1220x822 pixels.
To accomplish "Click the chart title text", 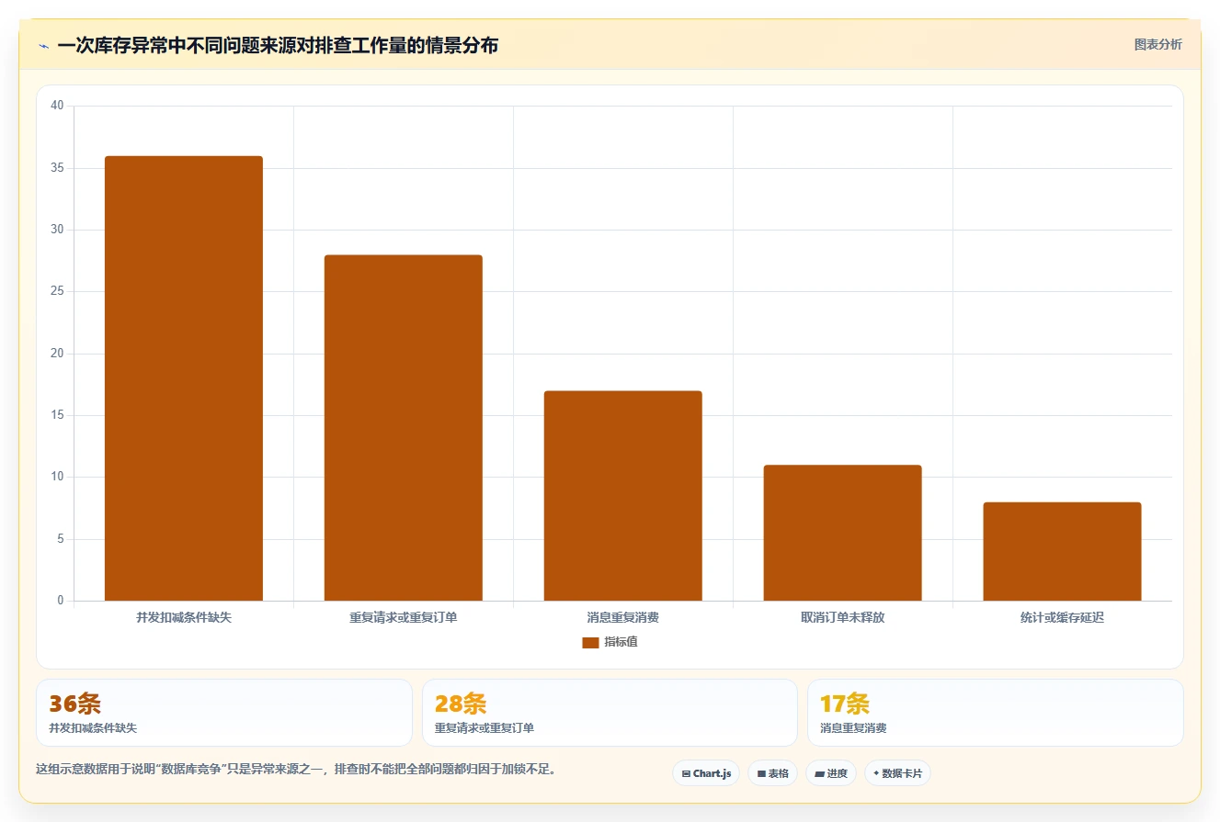I will 278,46.
